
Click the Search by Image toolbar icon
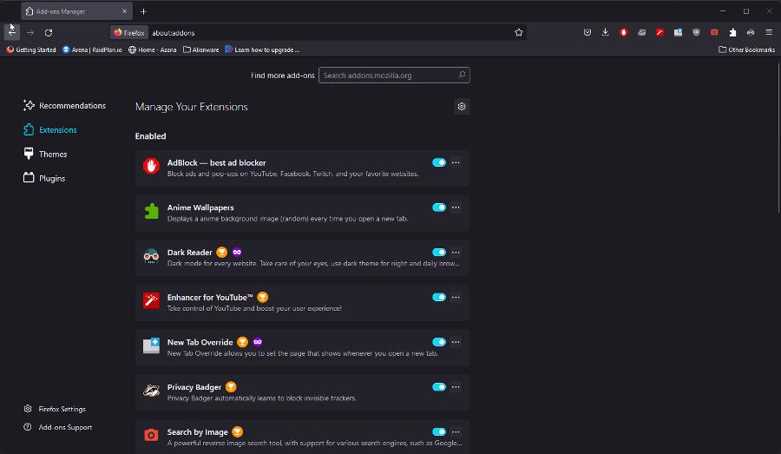[x=714, y=32]
